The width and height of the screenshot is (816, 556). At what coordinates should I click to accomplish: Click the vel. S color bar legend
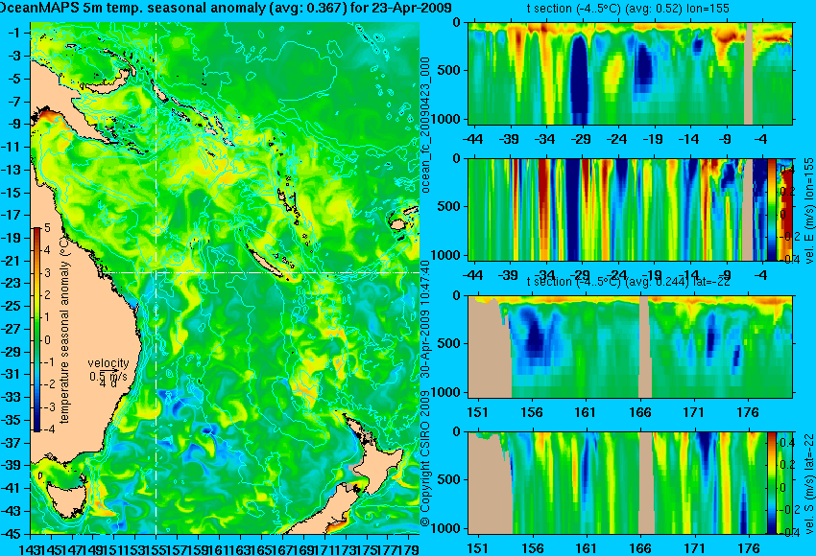tap(772, 483)
